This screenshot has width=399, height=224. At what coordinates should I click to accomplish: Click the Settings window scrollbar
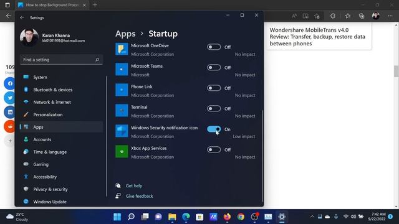(x=262, y=156)
